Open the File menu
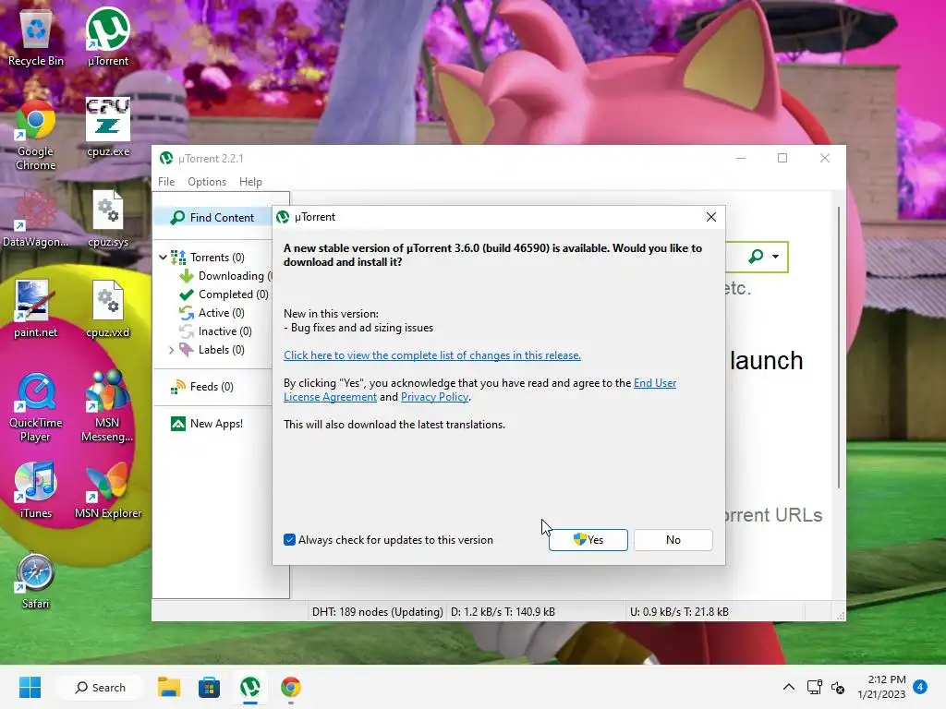This screenshot has height=709, width=946. pyautogui.click(x=166, y=182)
